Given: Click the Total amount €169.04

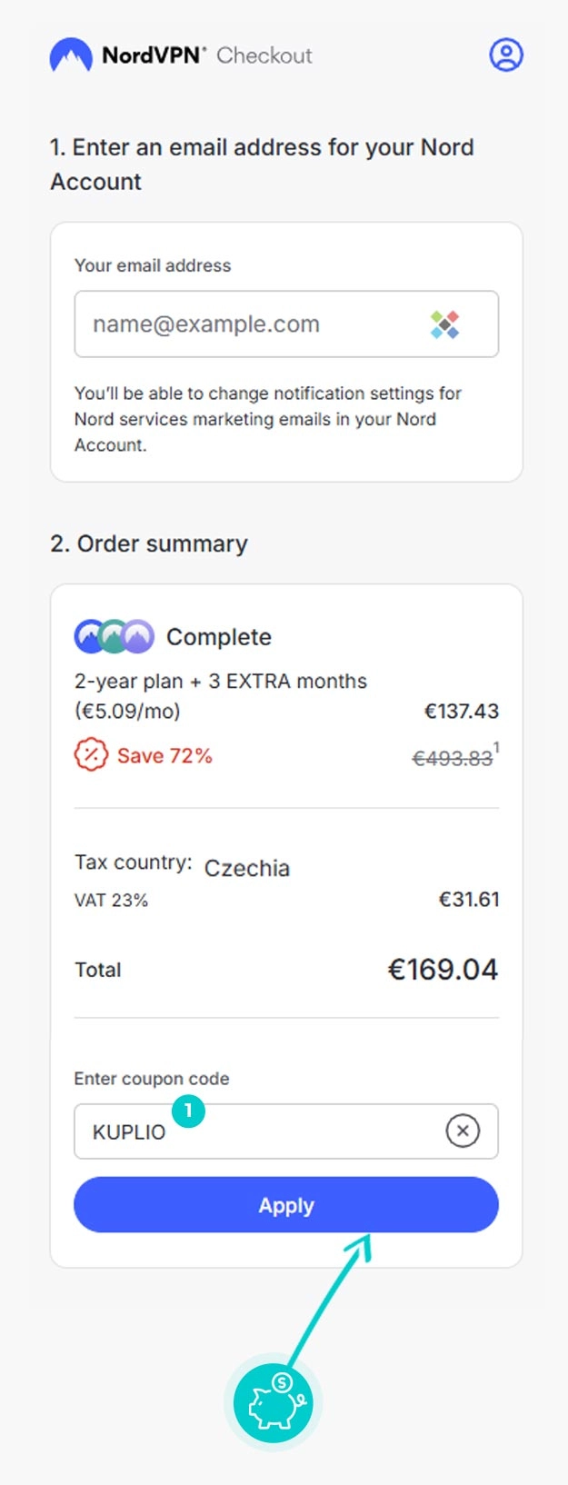Looking at the screenshot, I should point(443,969).
